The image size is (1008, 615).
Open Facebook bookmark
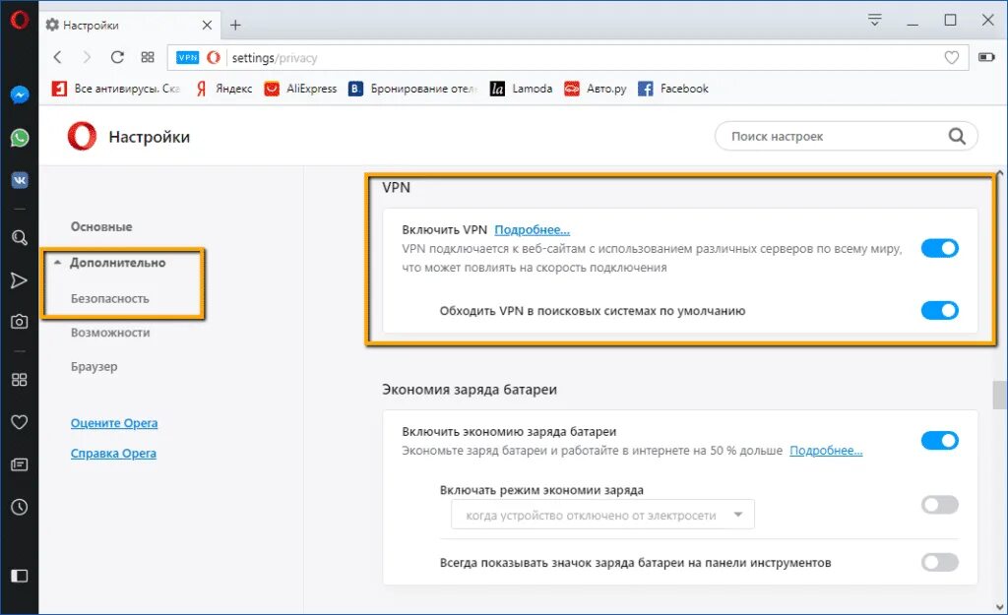click(x=673, y=89)
